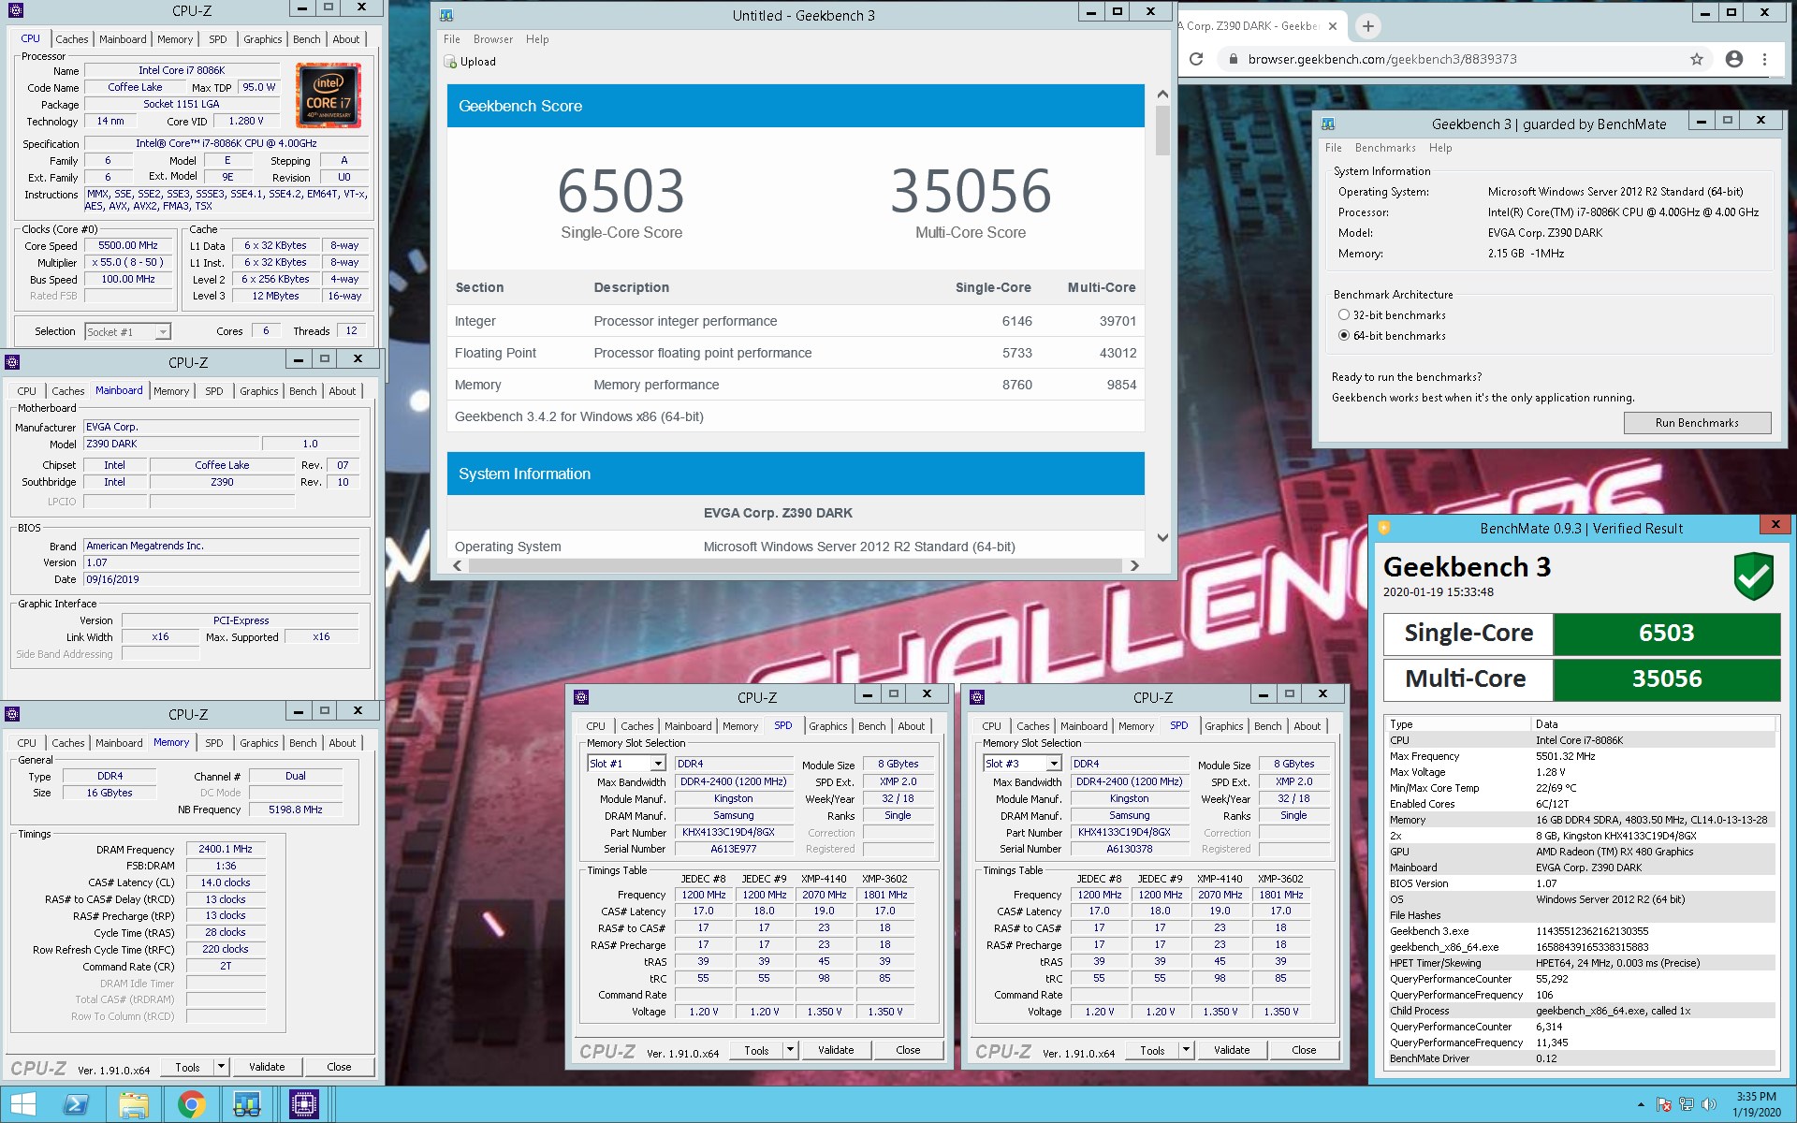Click the Windows Start button

coord(22,1105)
